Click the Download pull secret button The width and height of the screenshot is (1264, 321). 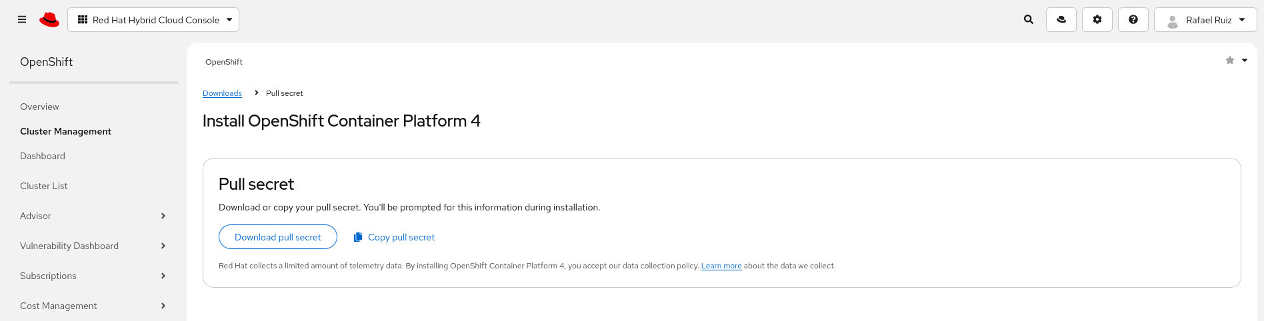[278, 237]
